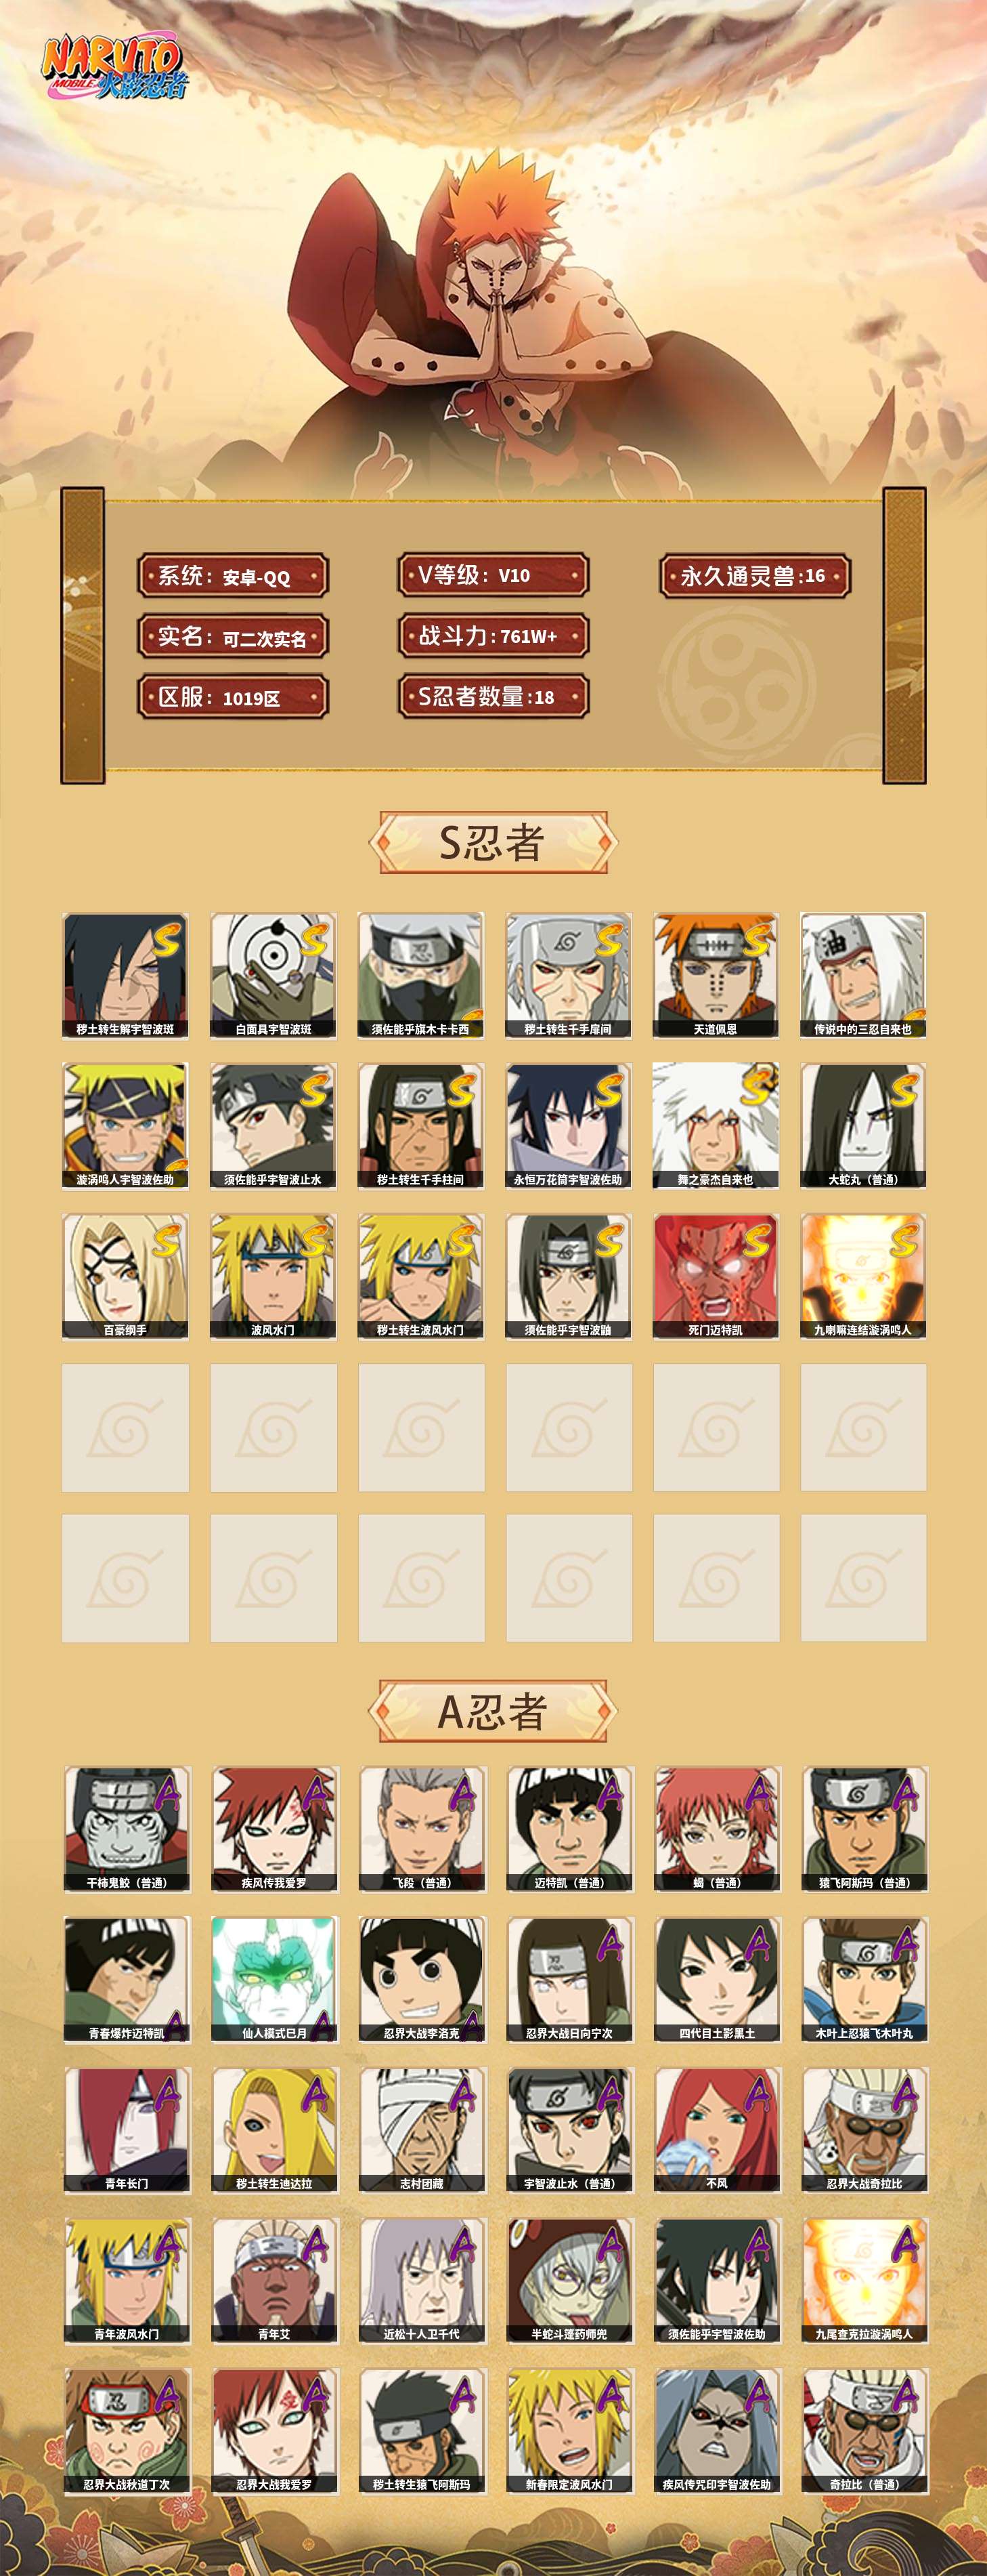
Task: Choose the 仙人模式巳月 A ninja portrait
Action: tap(273, 1979)
